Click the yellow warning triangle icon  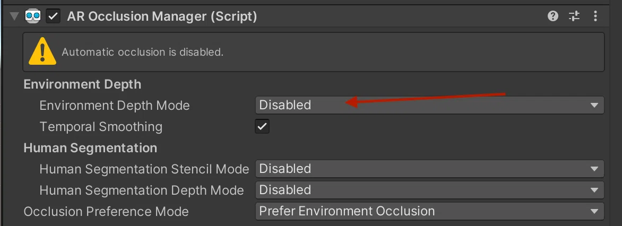pos(42,52)
